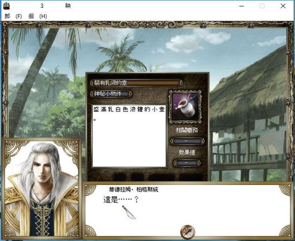
Task: Maximize the game window
Action: (262, 6)
